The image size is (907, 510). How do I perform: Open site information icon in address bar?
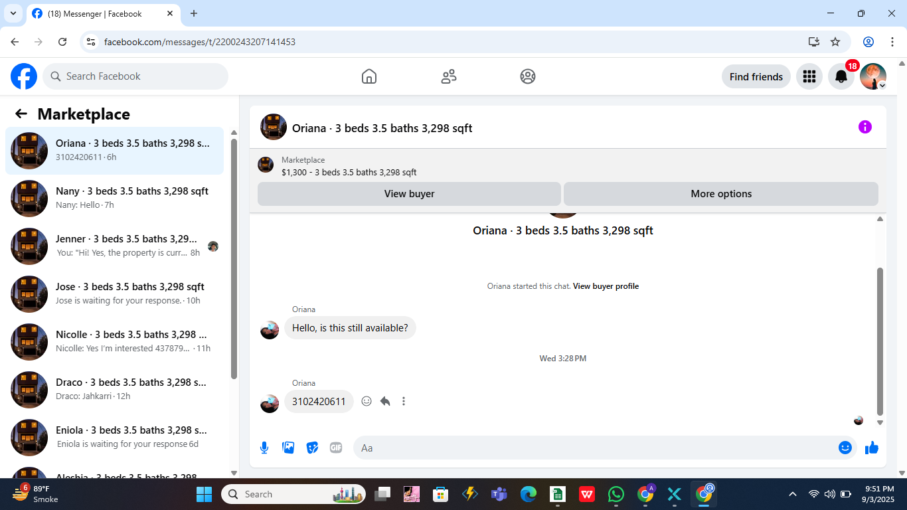point(92,42)
